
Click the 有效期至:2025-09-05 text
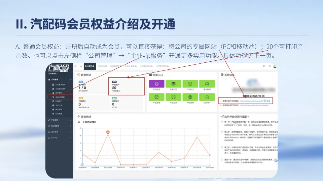point(253,96)
